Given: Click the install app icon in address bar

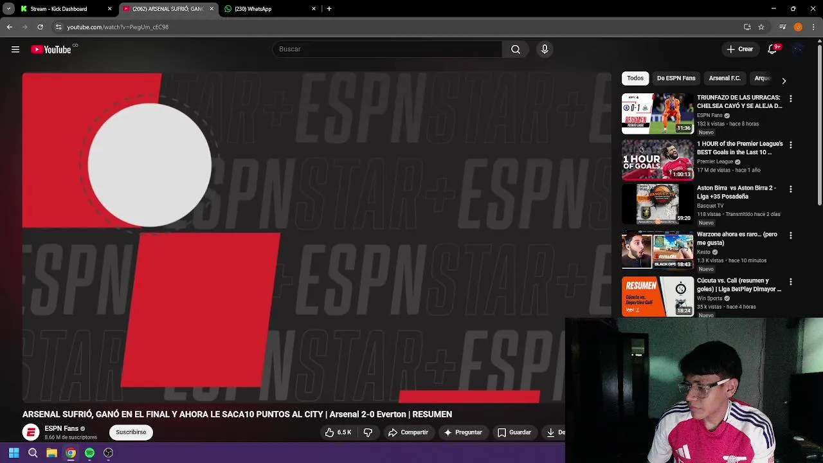Looking at the screenshot, I should click(x=747, y=27).
